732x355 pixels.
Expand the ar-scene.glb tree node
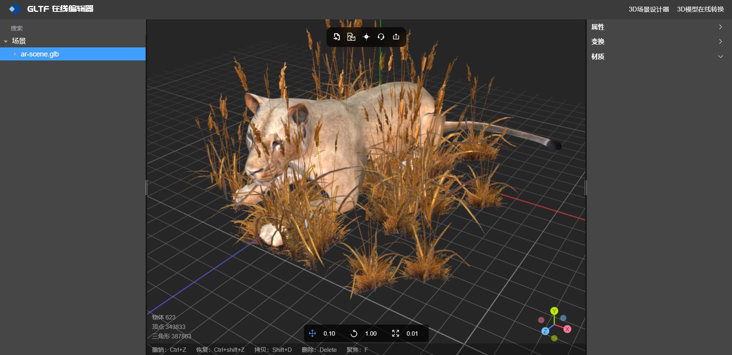pos(15,54)
